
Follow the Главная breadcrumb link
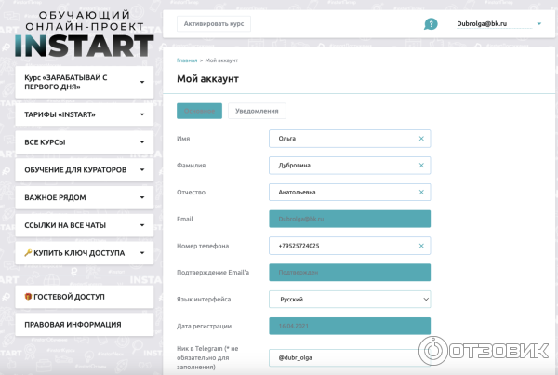pos(187,60)
